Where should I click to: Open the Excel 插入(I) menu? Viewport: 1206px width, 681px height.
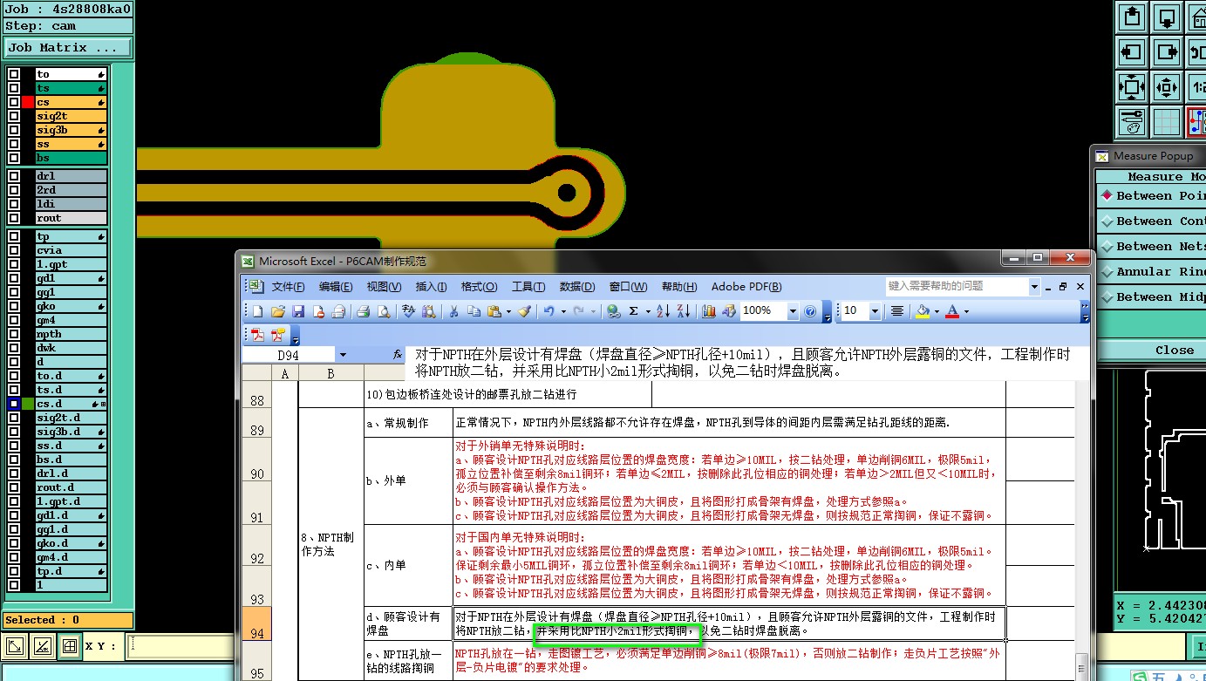(432, 286)
